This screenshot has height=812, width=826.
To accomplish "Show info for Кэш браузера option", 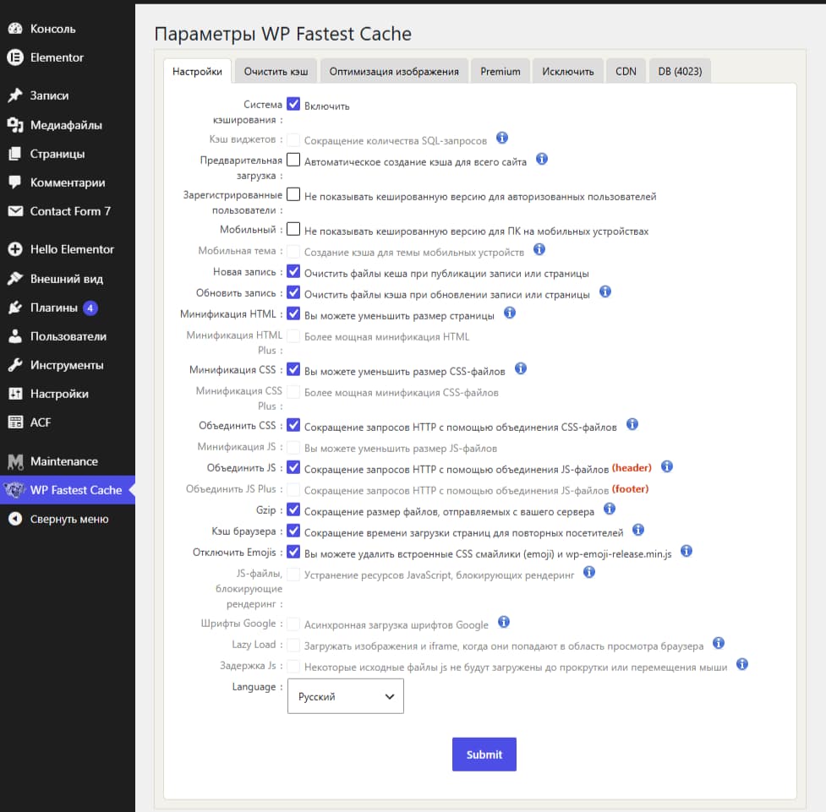I will tap(638, 530).
